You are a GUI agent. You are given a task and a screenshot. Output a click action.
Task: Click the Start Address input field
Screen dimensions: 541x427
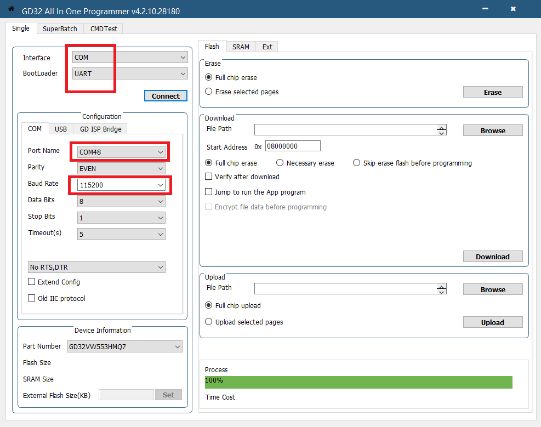[x=293, y=146]
